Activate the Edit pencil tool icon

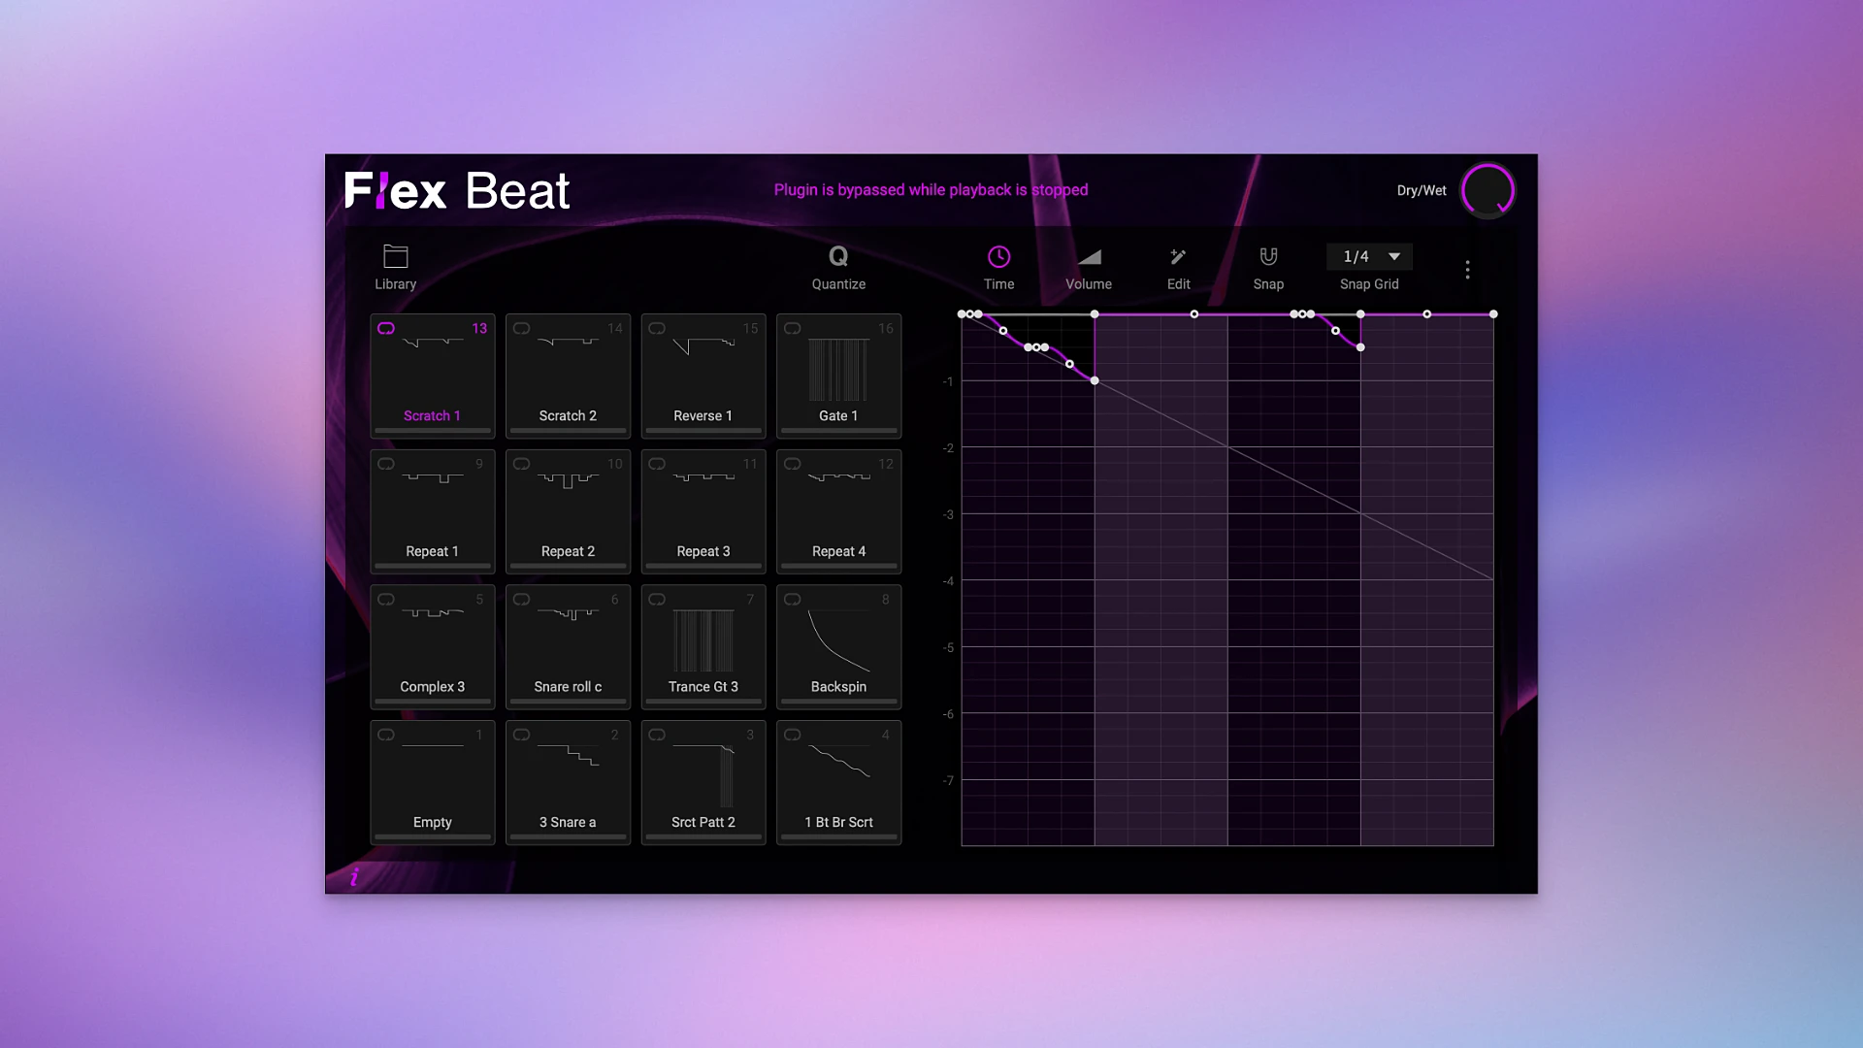click(1177, 256)
